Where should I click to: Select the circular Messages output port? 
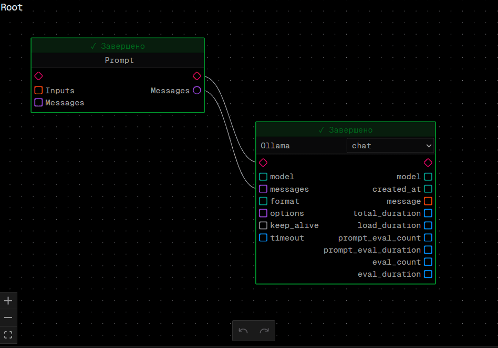(x=197, y=91)
